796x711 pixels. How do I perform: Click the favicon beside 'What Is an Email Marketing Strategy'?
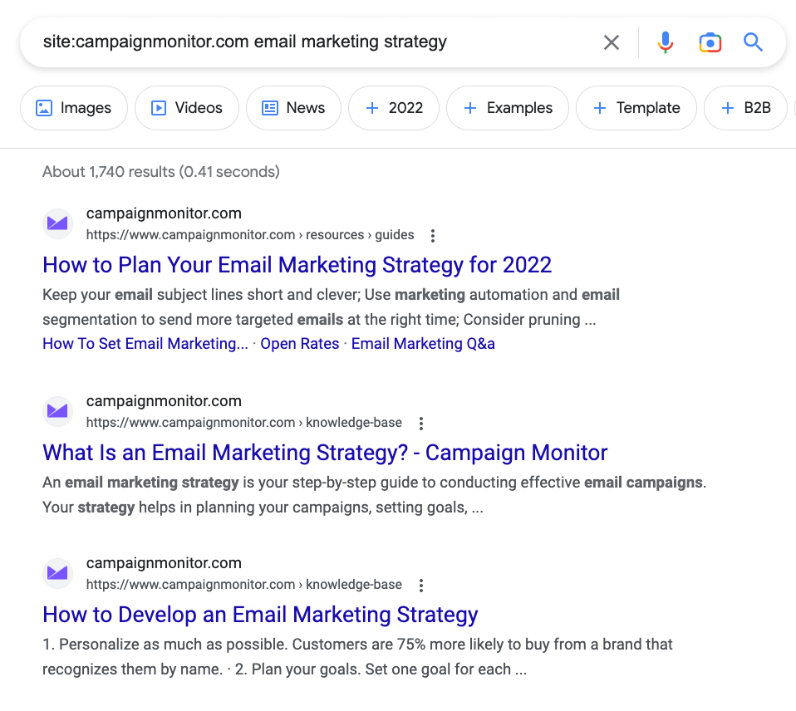(x=57, y=411)
